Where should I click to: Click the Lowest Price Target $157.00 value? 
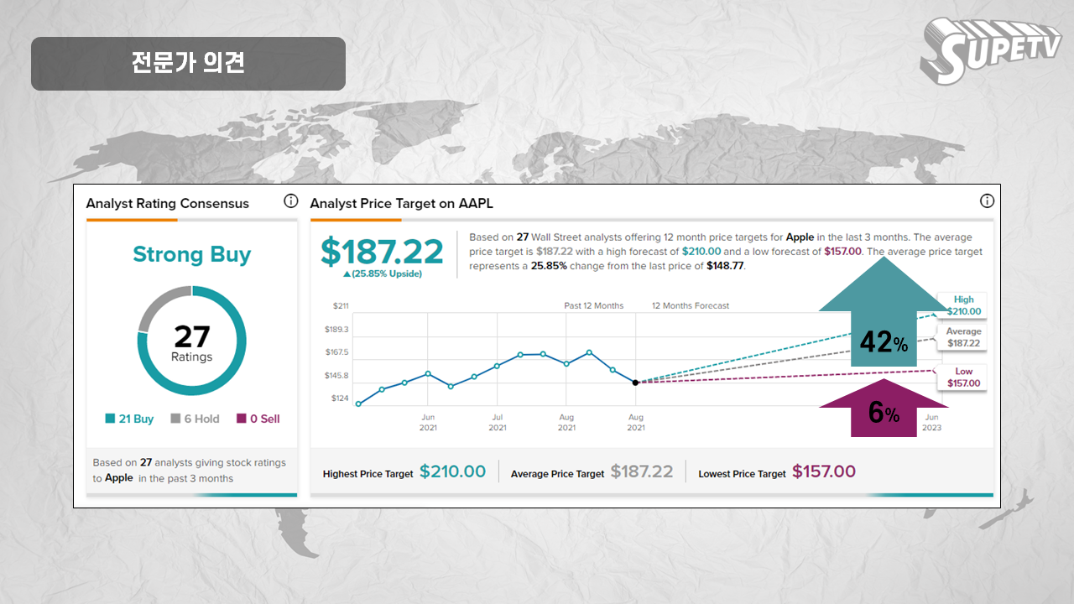point(824,471)
